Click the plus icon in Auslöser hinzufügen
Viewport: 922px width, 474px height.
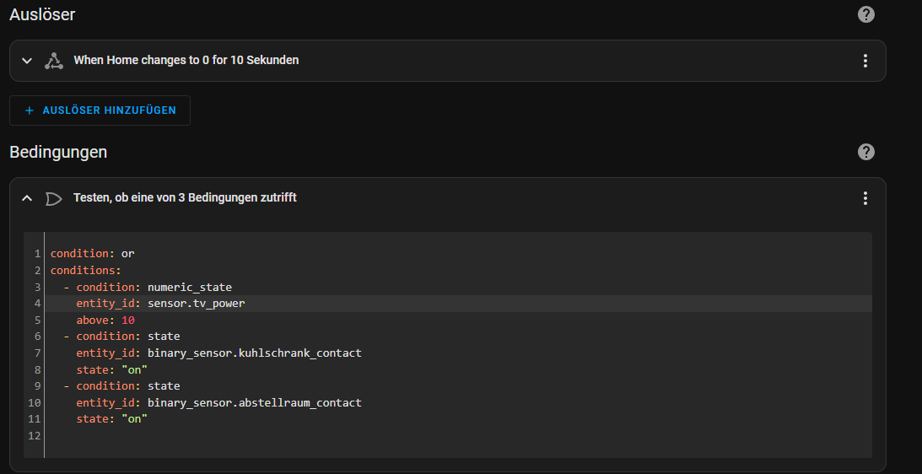click(x=30, y=110)
